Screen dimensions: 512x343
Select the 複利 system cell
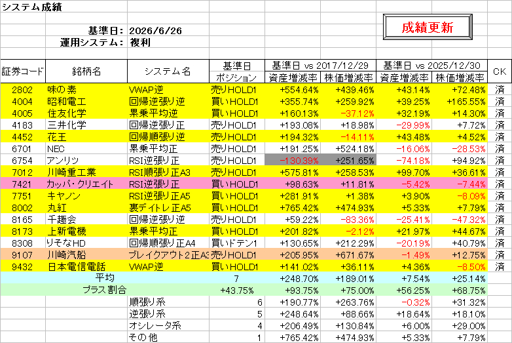(168, 43)
